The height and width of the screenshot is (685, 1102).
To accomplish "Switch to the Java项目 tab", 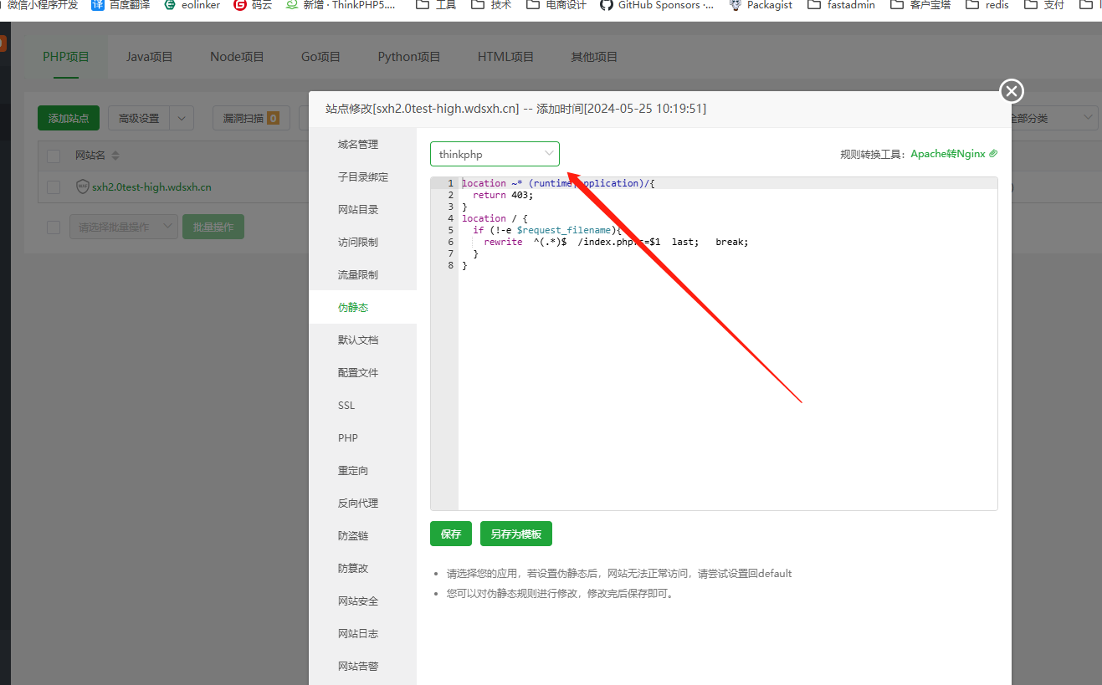I will pos(149,57).
